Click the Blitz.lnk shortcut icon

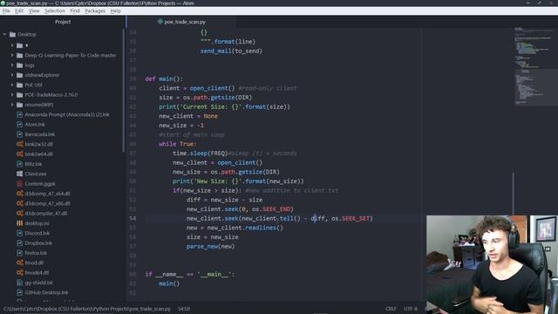tap(19, 164)
